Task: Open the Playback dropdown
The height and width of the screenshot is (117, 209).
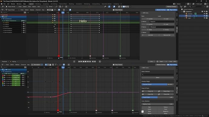Action: pos(5,62)
